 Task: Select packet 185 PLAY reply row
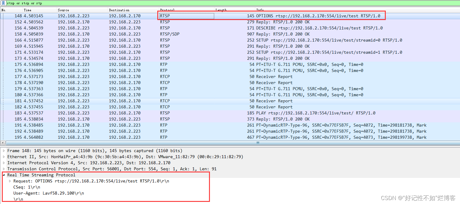(x=230, y=119)
